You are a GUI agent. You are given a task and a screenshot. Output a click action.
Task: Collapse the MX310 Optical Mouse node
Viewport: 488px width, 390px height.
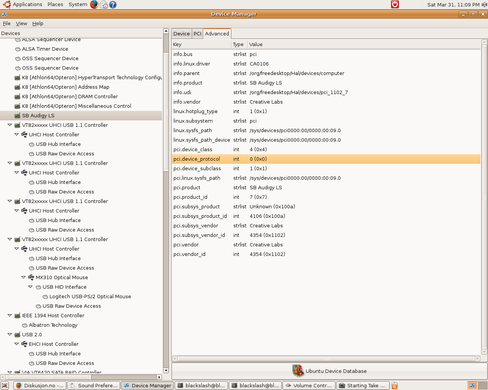[x=24, y=277]
